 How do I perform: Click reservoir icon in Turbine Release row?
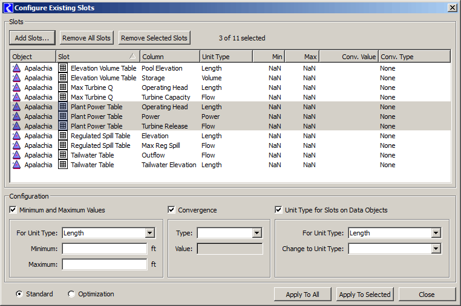point(16,126)
